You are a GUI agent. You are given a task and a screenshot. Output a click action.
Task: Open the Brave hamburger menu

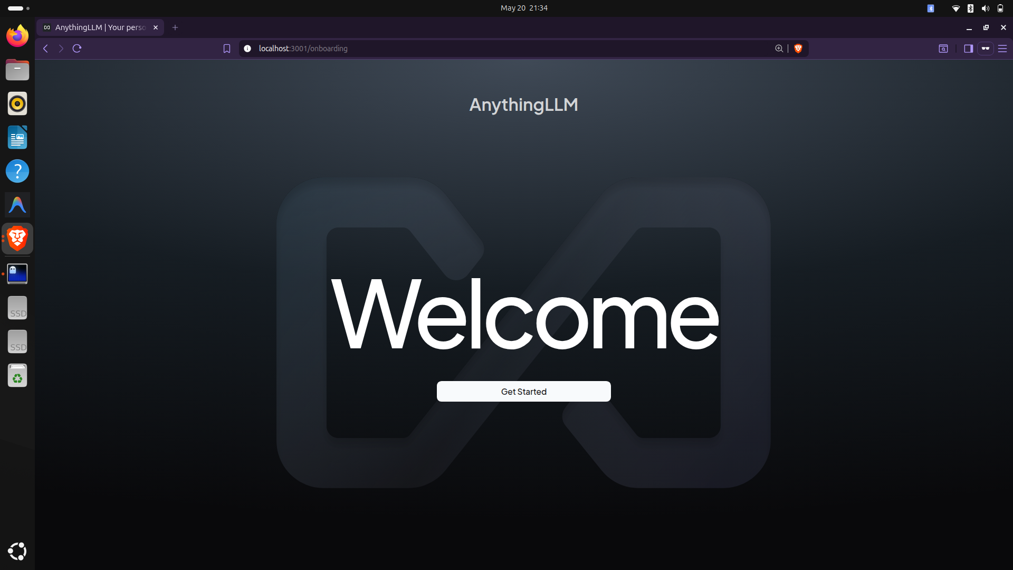[1002, 49]
